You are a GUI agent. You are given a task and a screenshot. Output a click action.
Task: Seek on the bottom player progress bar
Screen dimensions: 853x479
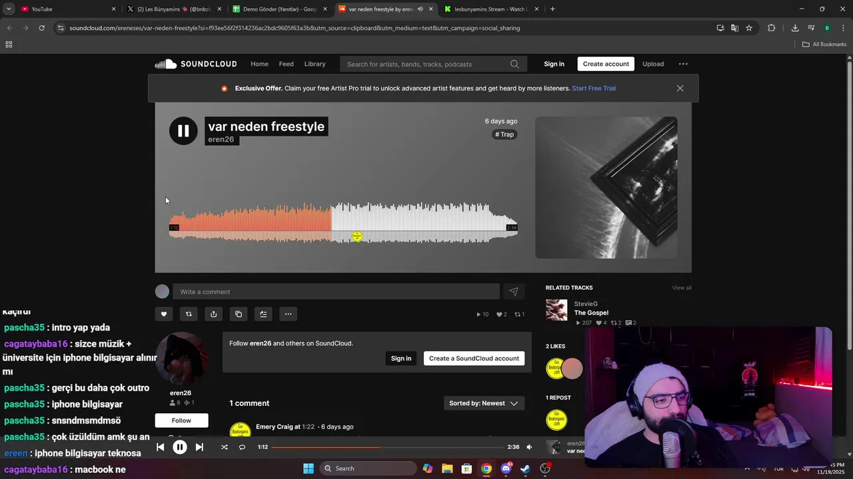click(x=387, y=447)
